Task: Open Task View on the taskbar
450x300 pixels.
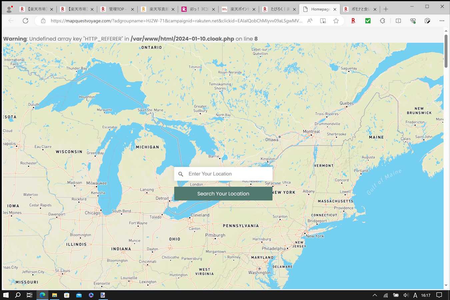Action: tap(30, 295)
